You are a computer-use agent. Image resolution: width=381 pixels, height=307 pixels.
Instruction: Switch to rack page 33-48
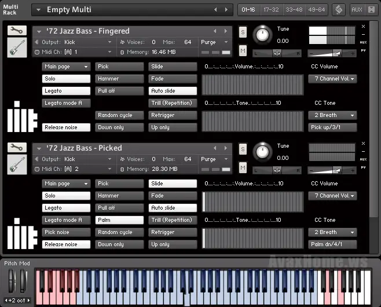tap(294, 10)
